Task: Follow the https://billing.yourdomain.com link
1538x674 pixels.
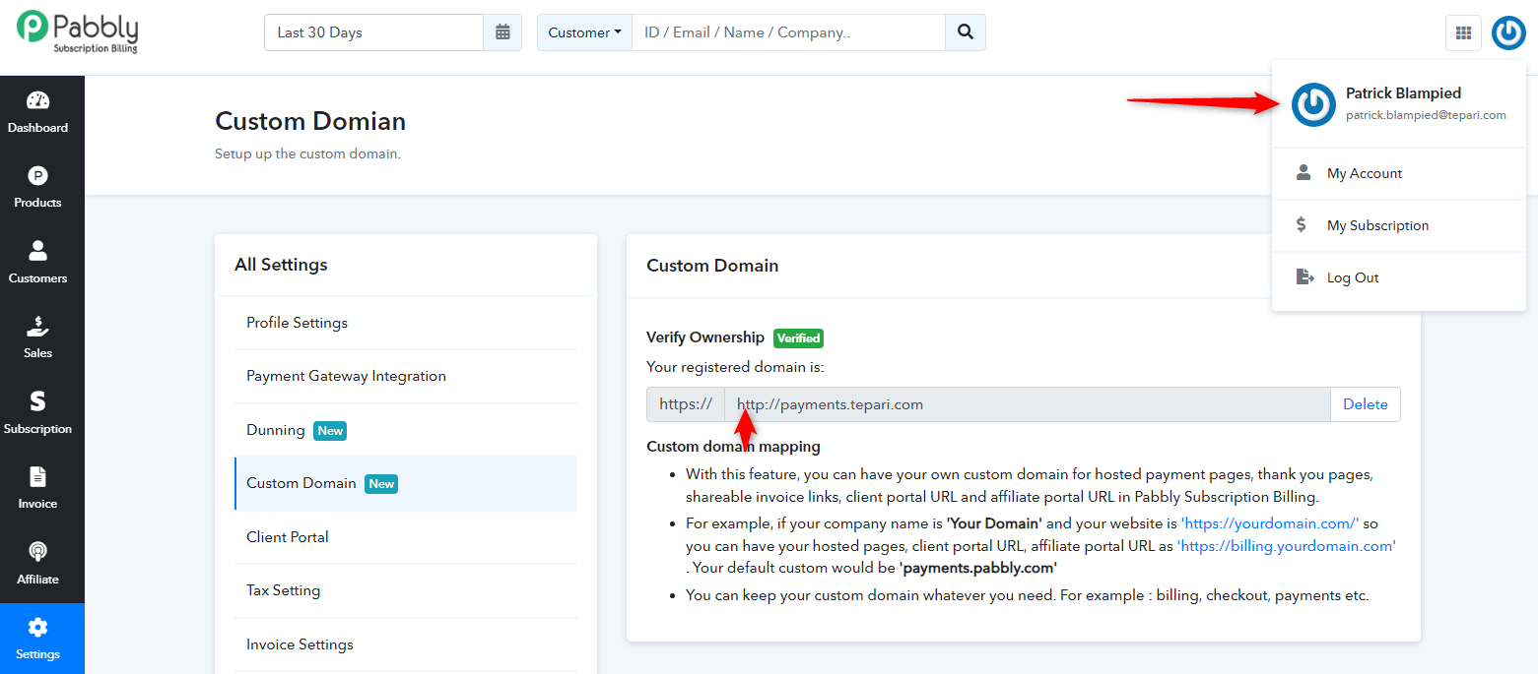Action: pos(1287,546)
